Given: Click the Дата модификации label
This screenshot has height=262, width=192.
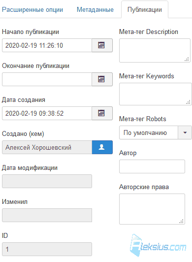Looking at the screenshot, I should 30,168.
